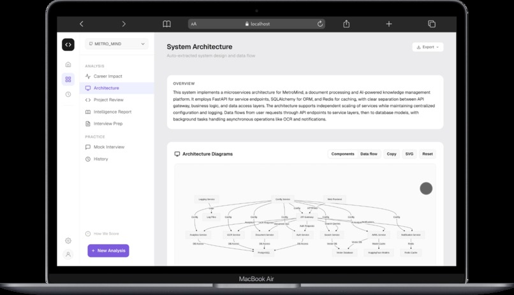This screenshot has width=514, height=295.
Task: Select the Log Files node
Action: (212, 217)
